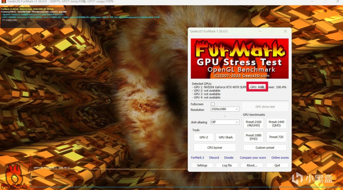Click the FurMark GPU Stress Test banner
The height and width of the screenshot is (190, 343).
240,58
